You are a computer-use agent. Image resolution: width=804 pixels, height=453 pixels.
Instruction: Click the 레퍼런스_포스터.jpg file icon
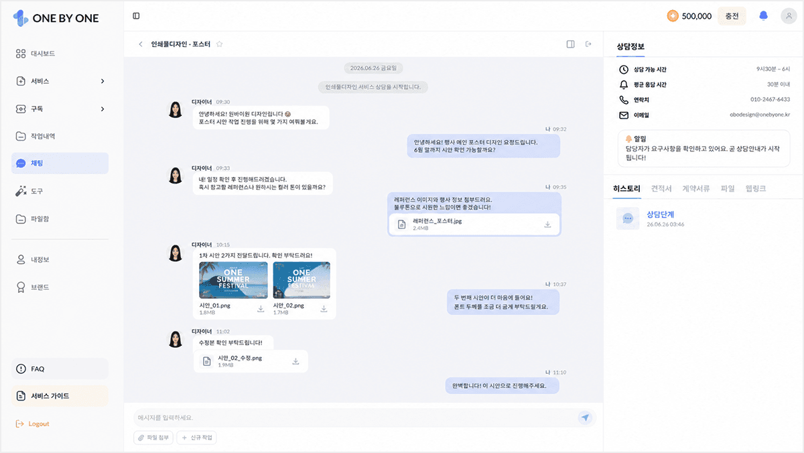click(402, 224)
